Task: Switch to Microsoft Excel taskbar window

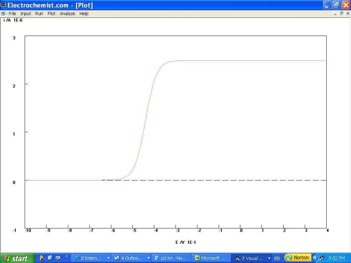Action: click(x=210, y=258)
